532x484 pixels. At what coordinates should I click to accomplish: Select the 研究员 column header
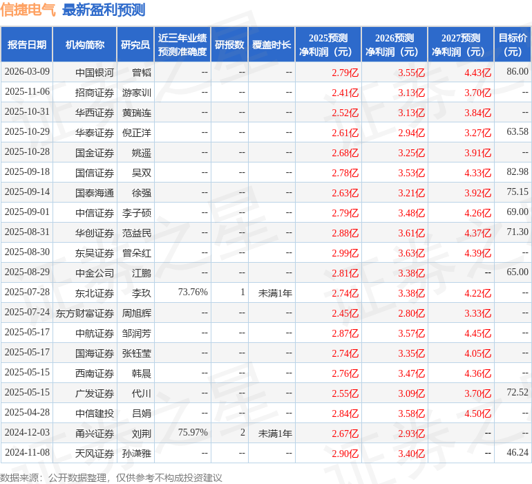(x=135, y=44)
